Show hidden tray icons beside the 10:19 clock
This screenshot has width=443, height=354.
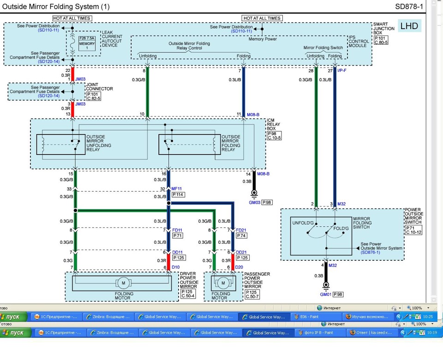(403, 332)
